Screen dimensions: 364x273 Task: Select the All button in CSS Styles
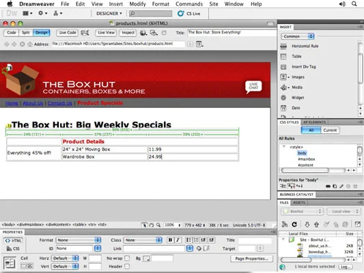pyautogui.click(x=311, y=130)
